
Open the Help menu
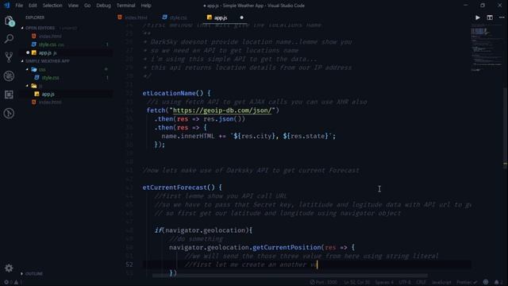(x=146, y=6)
